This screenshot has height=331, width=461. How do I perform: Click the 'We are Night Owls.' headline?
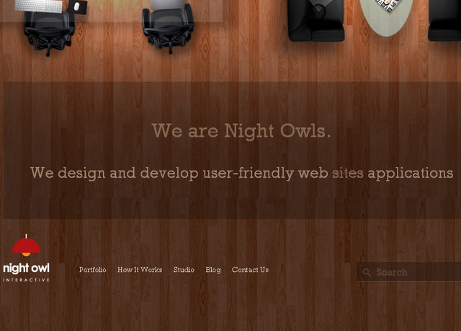[x=241, y=131]
